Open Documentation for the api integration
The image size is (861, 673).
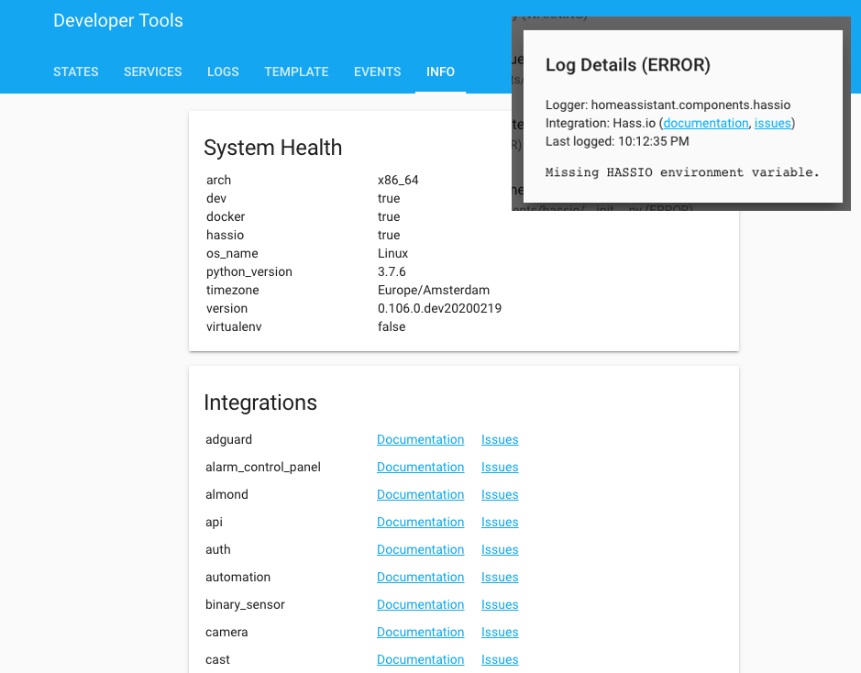420,522
